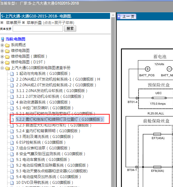Click document icon of 8 安全气囊及胎压监测系统
Image resolution: width=173 pixels, height=187 pixels.
pos(12,154)
